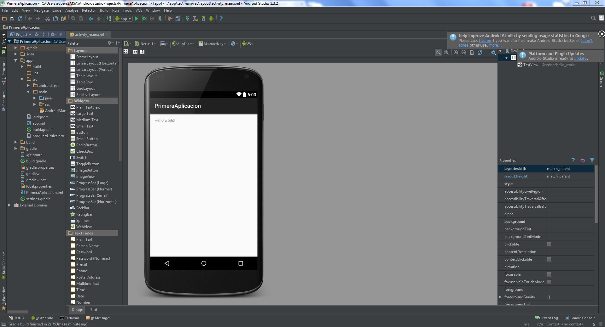Expand the .gradle folder in tree
The image size is (605, 327).
(x=16, y=48)
